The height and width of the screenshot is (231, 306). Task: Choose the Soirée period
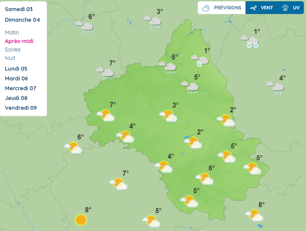click(13, 50)
